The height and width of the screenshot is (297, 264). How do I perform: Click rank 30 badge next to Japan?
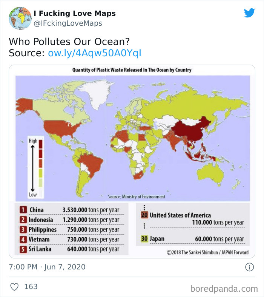(x=144, y=238)
